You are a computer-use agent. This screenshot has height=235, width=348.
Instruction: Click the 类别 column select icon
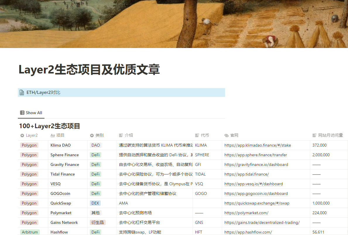pyautogui.click(x=92, y=135)
